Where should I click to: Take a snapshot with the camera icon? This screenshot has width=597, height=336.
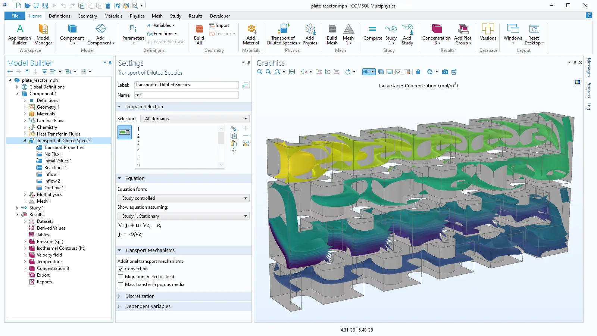click(445, 72)
